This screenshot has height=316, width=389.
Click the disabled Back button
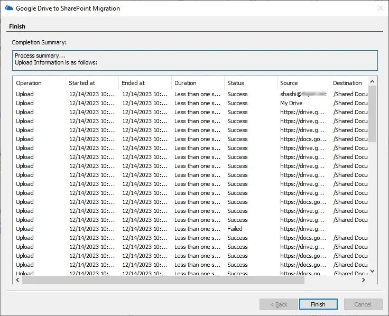click(279, 304)
